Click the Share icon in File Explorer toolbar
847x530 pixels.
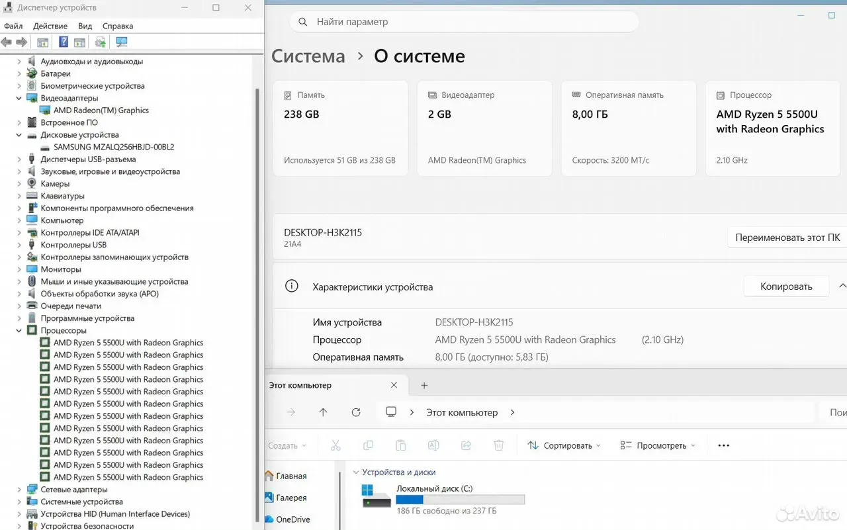[x=466, y=445]
